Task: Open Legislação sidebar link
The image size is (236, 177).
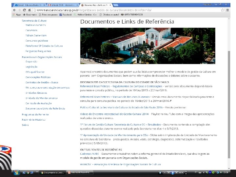Action: pyautogui.click(x=31, y=67)
